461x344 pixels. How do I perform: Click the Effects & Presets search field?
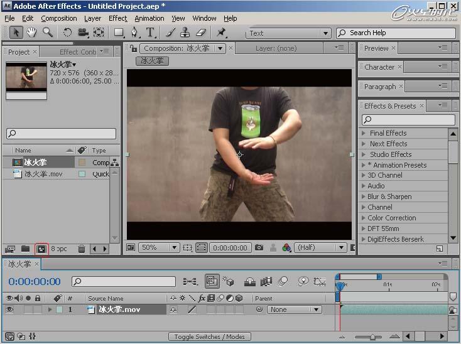point(408,119)
